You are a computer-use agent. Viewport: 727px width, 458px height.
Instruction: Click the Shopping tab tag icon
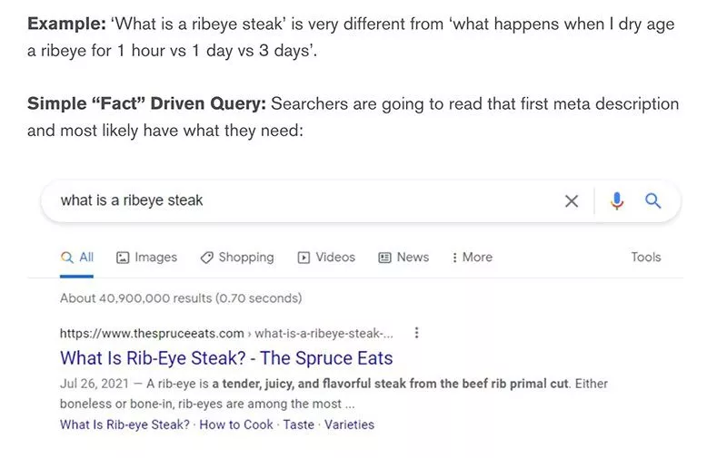[206, 258]
